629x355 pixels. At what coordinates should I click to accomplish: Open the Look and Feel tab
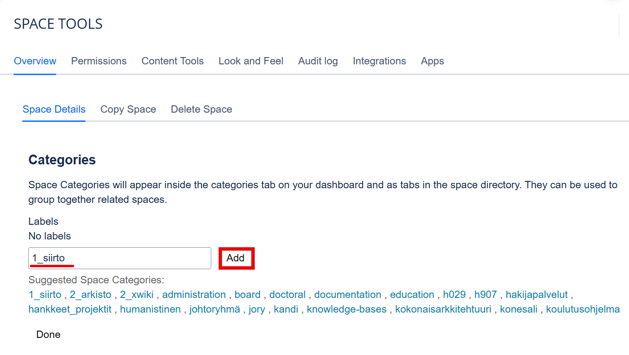251,61
